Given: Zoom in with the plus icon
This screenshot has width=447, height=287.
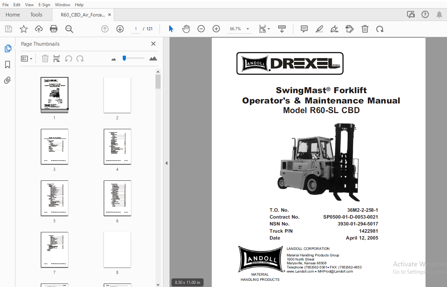Looking at the screenshot, I should [x=216, y=29].
